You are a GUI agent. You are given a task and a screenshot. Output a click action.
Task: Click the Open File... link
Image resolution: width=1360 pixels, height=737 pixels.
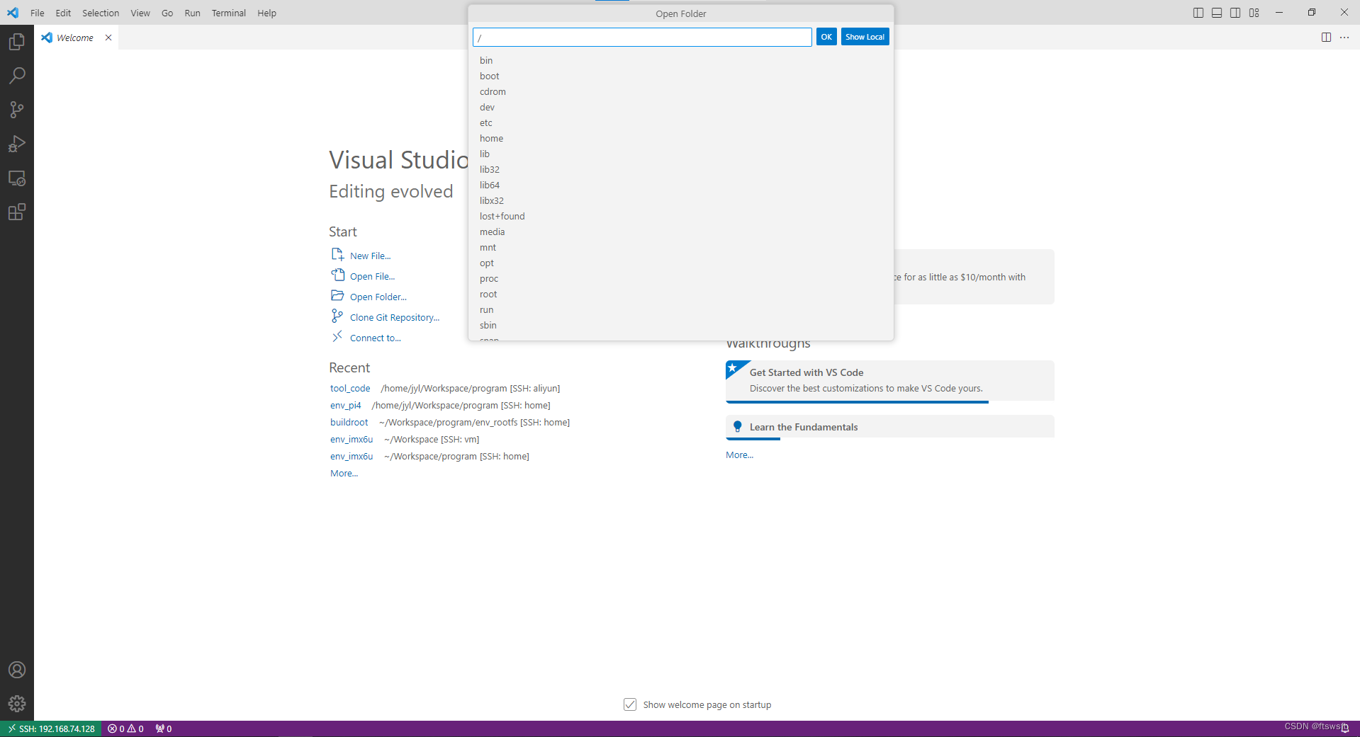[x=372, y=276]
